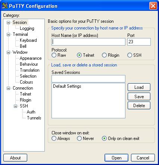This screenshot has width=159, height=165.
Task: Set close window on exit to Always
Action: tap(54, 138)
